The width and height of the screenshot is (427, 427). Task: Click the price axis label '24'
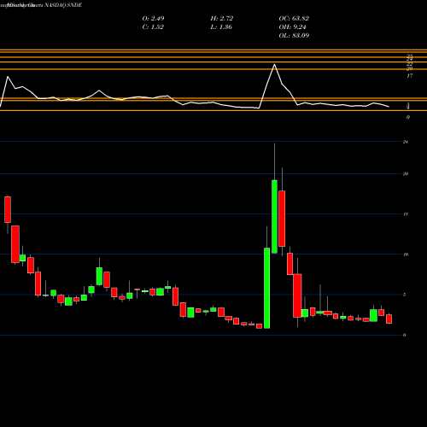point(406,142)
